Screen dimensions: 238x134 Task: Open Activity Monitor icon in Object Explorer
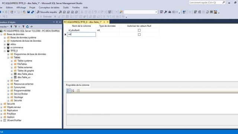31,26
